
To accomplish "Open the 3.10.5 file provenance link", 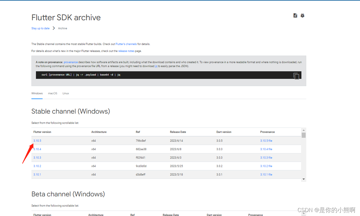I will [x=266, y=141].
